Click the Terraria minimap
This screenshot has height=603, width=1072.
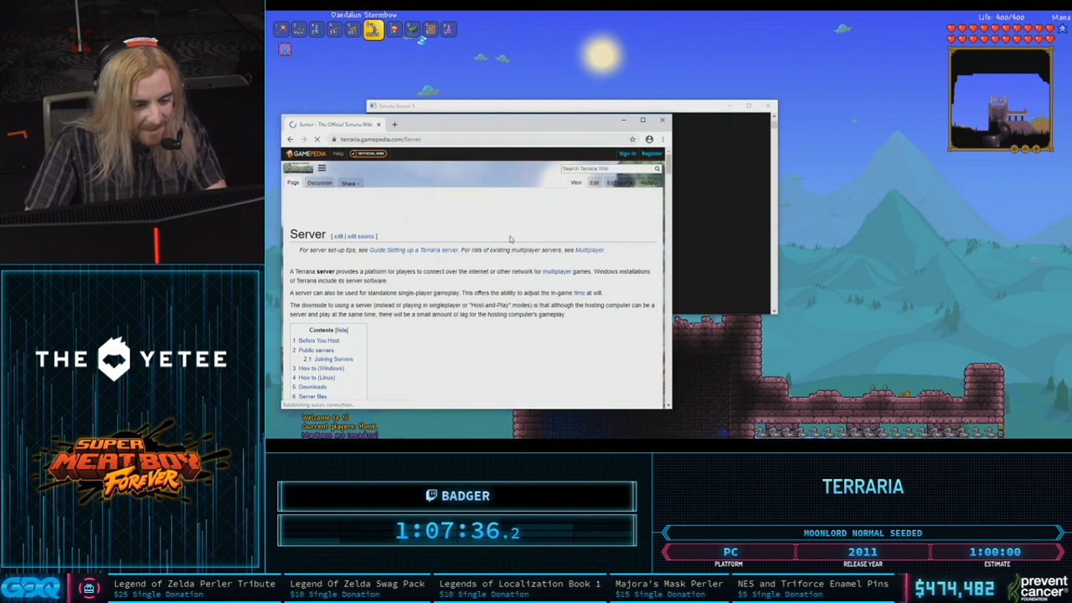point(1001,100)
